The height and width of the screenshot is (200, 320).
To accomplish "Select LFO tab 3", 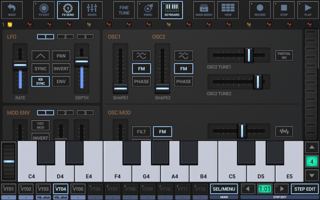I will click(x=85, y=37).
